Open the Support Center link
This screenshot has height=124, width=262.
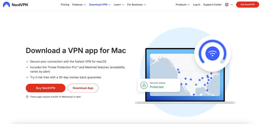[x=212, y=5]
